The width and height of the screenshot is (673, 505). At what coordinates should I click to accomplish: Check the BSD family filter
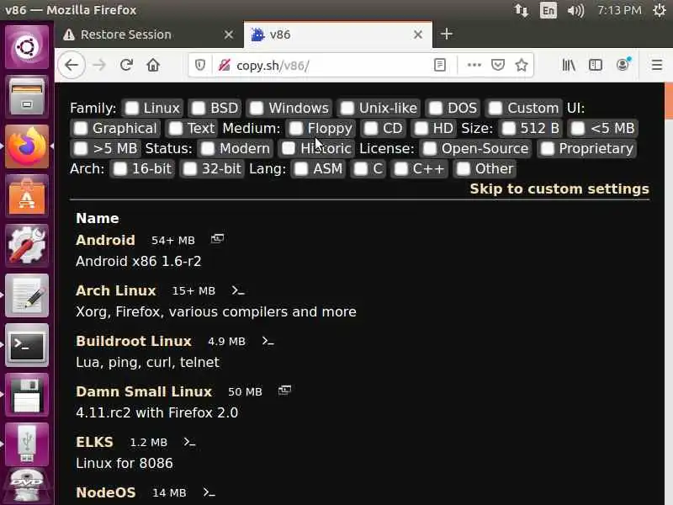pos(199,109)
